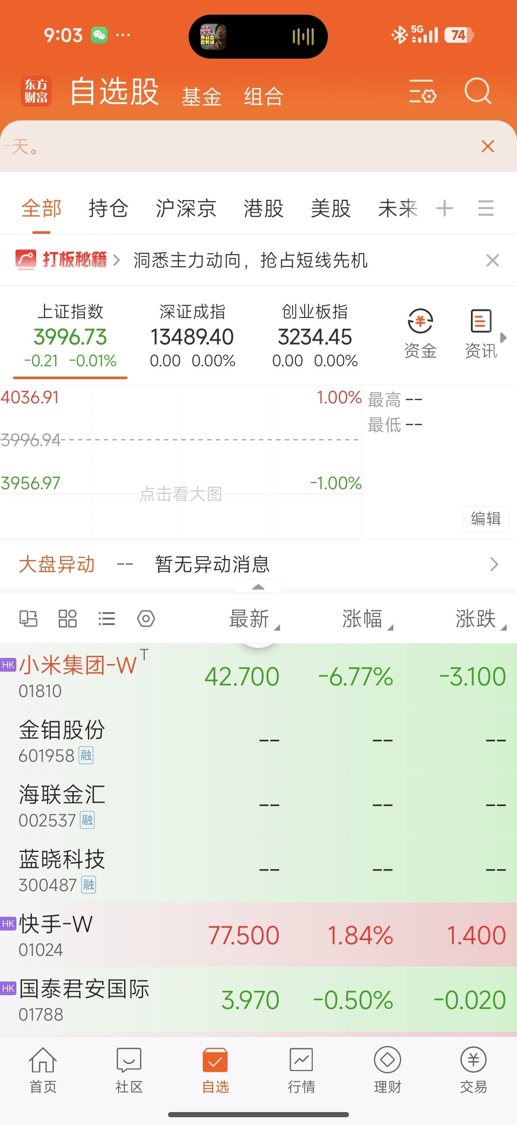Go to 社区 community tab
Screen dimensions: 517x1125
point(129,1070)
